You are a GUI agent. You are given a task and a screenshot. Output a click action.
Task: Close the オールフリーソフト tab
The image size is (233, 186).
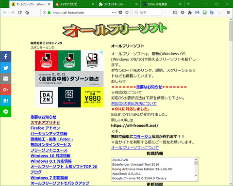[49, 4]
